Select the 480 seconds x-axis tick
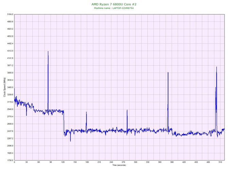The image size is (228, 171). point(208,162)
